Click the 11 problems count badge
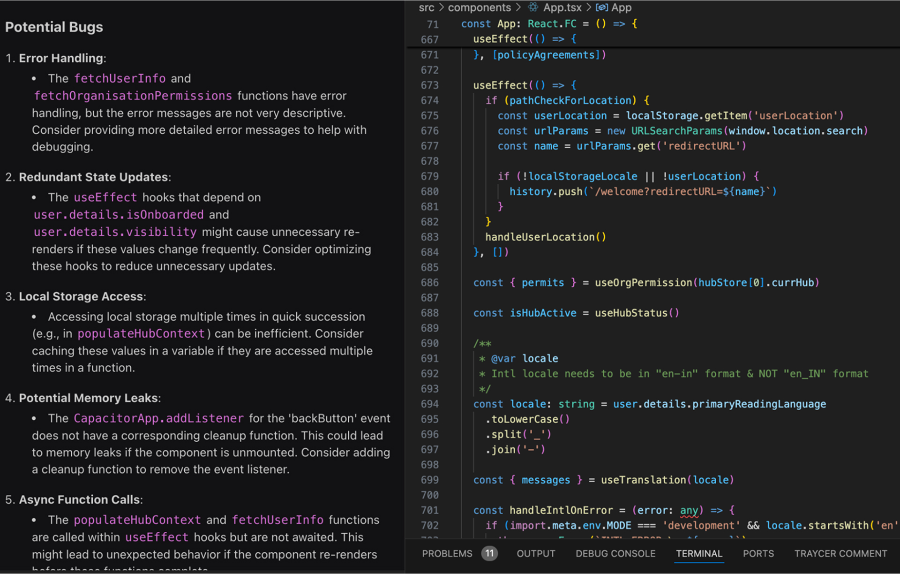This screenshot has width=900, height=574. pos(489,553)
